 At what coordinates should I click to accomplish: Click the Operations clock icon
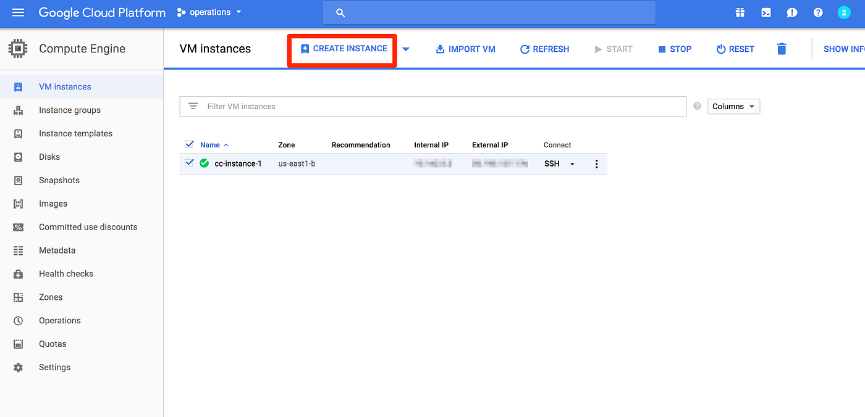pyautogui.click(x=18, y=321)
